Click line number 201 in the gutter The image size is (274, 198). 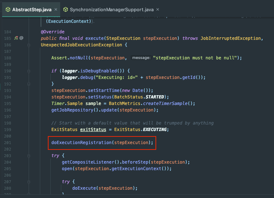8,143
